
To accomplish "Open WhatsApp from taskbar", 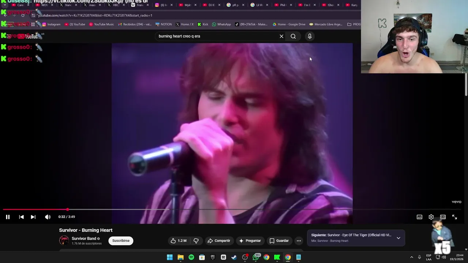I will click(256, 257).
